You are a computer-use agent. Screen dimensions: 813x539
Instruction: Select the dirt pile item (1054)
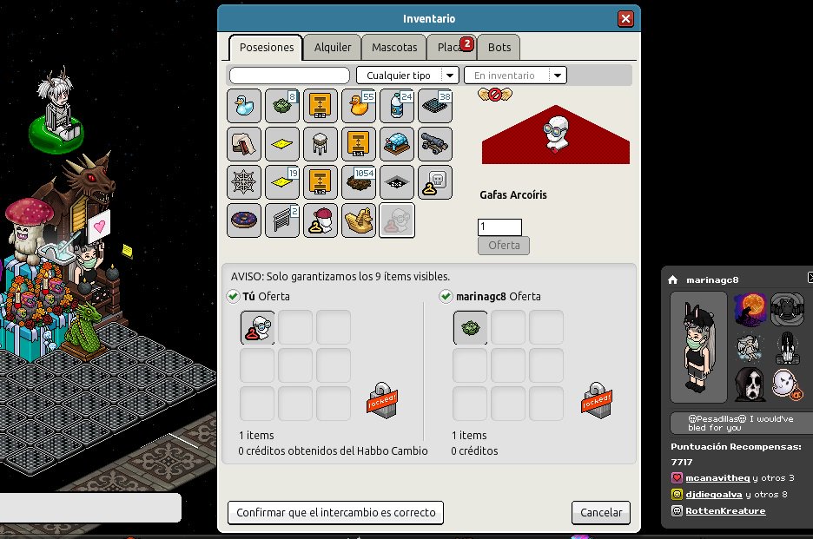(x=358, y=182)
